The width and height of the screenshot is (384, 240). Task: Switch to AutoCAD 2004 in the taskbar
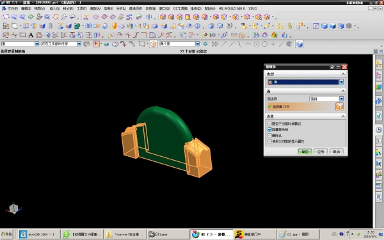pos(39,234)
